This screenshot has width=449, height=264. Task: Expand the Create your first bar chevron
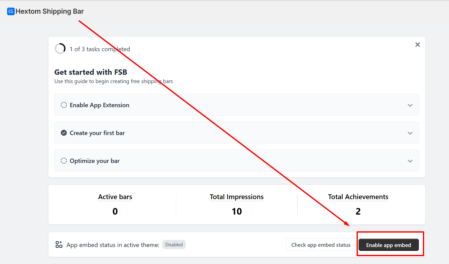coord(410,133)
